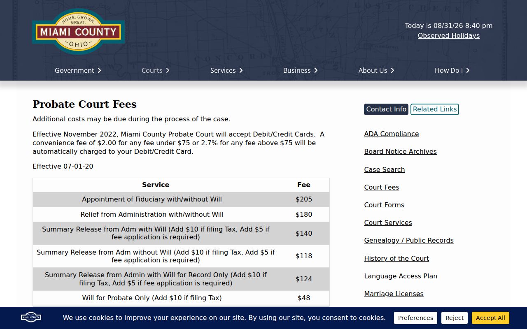The height and width of the screenshot is (329, 527).
Task: Open the Board Notice Archives link
Action: 400,152
